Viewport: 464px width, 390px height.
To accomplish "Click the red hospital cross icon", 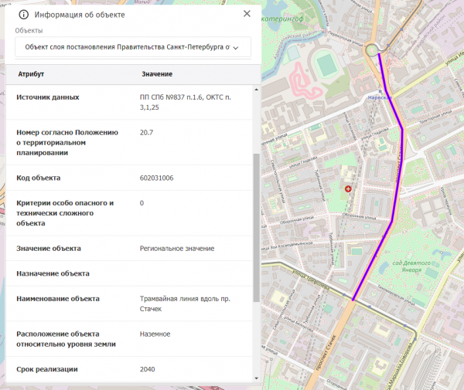I will [348, 188].
